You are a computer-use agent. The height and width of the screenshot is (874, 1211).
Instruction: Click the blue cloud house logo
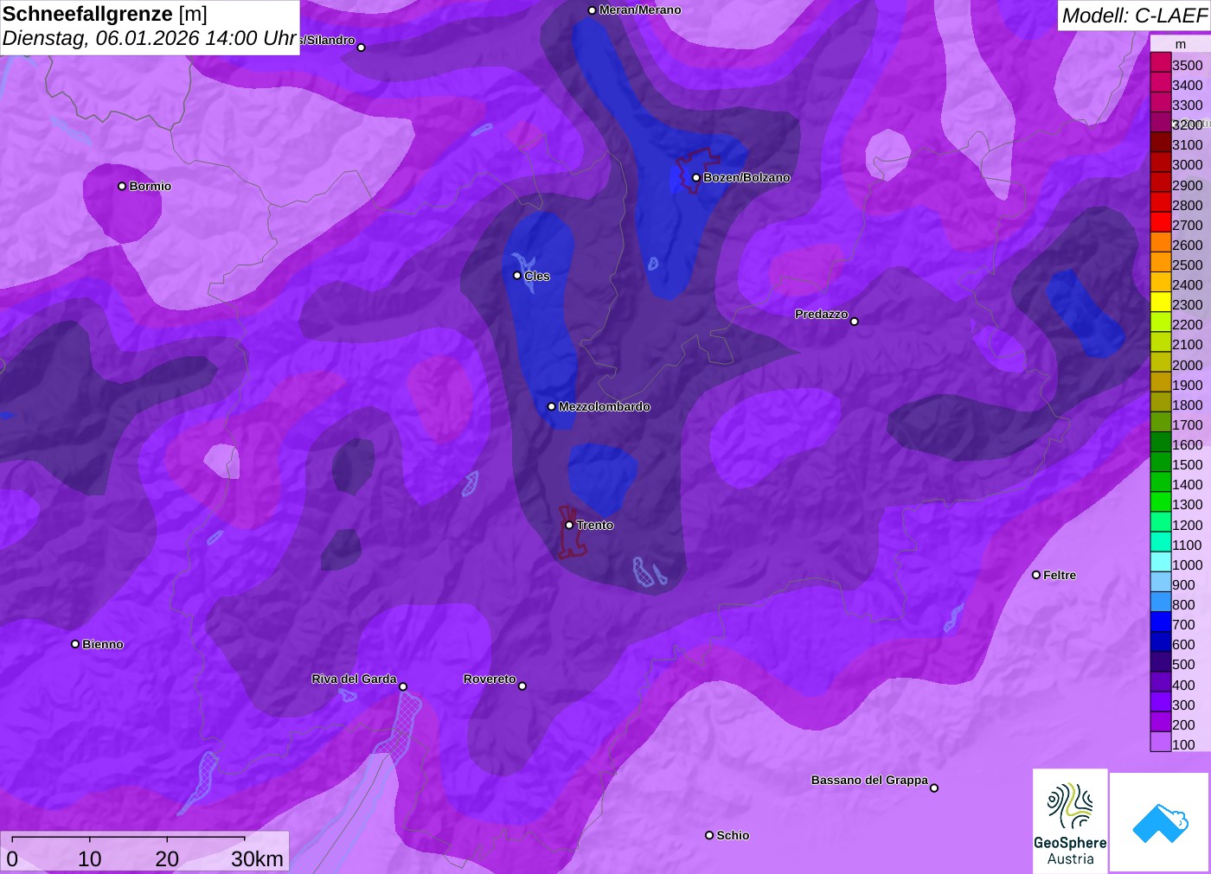pos(1160,822)
